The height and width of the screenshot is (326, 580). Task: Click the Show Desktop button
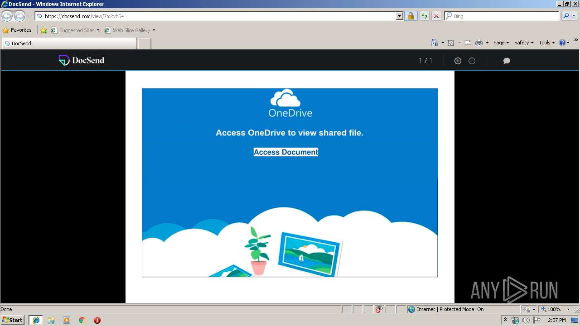point(575,320)
